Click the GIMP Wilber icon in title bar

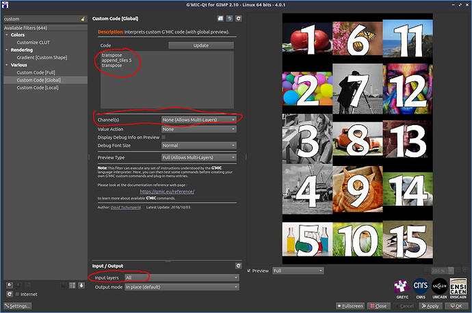point(5,5)
